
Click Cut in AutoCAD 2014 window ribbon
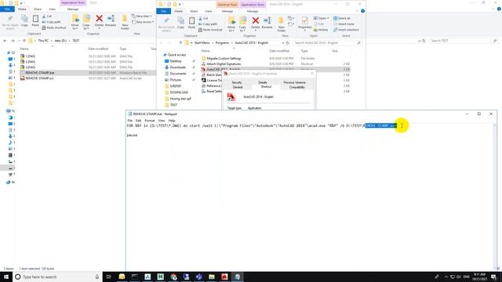coord(203,18)
